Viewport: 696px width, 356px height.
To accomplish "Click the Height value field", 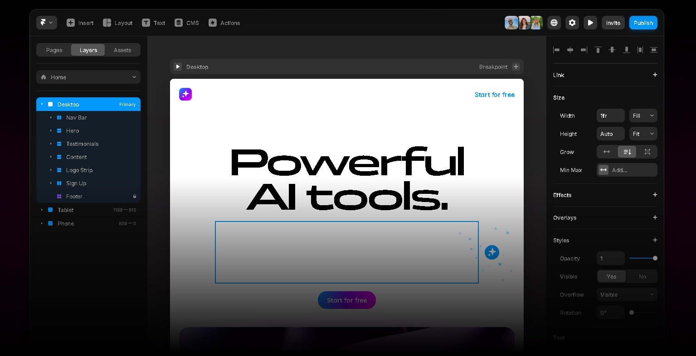I will tap(611, 134).
